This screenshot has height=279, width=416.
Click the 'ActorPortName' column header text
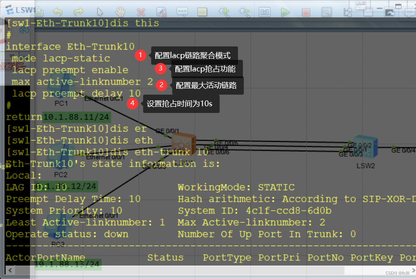click(46, 258)
